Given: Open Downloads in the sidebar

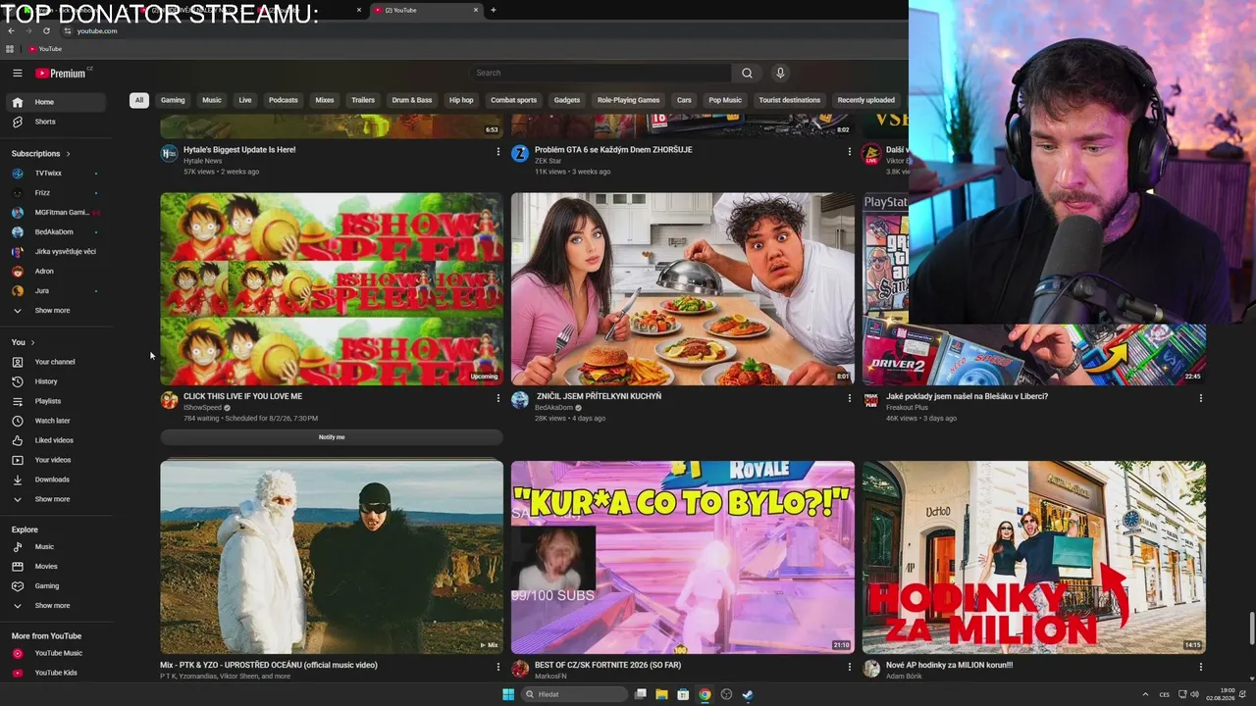Looking at the screenshot, I should point(56,479).
